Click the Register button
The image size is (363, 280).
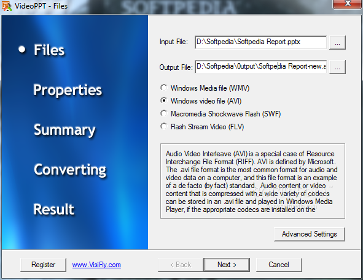43,265
